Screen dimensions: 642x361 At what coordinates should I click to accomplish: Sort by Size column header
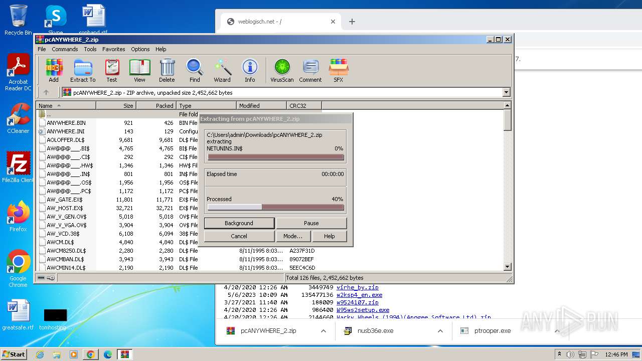click(x=116, y=105)
